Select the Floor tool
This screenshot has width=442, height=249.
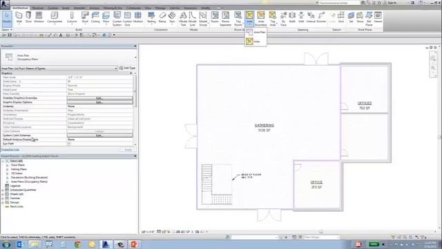tap(106, 17)
